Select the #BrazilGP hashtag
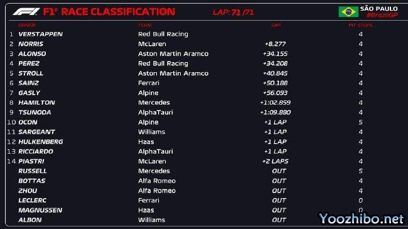Viewport: 408px width, 229px height. pyautogui.click(x=382, y=15)
